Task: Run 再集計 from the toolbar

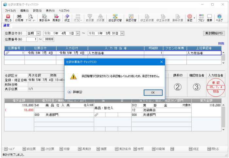Action: tap(56, 18)
